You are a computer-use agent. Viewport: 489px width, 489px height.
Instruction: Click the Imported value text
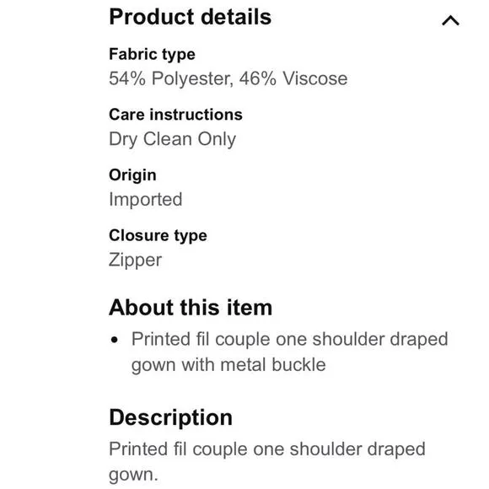pyautogui.click(x=146, y=199)
